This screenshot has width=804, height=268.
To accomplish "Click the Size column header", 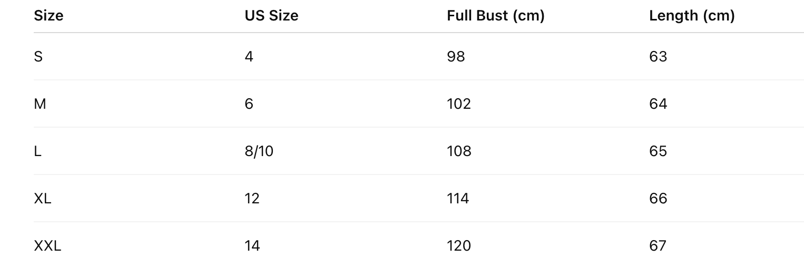I will point(48,16).
